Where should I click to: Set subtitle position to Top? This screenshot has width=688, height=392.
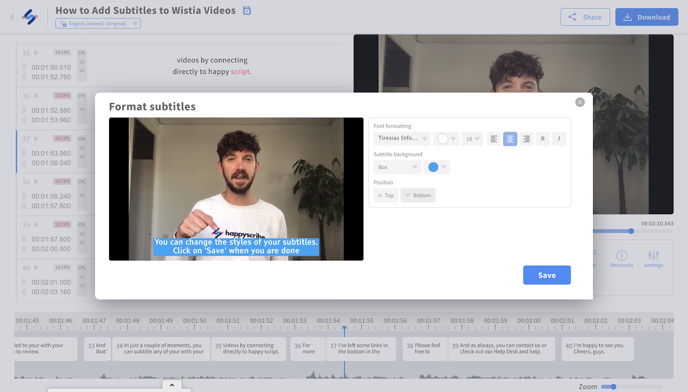(x=386, y=195)
